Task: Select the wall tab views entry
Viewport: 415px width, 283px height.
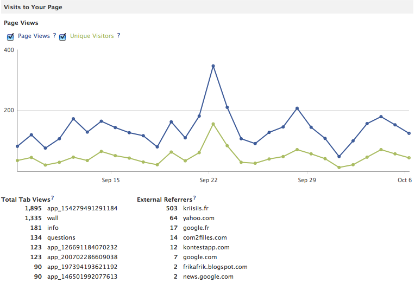Action: (x=53, y=218)
